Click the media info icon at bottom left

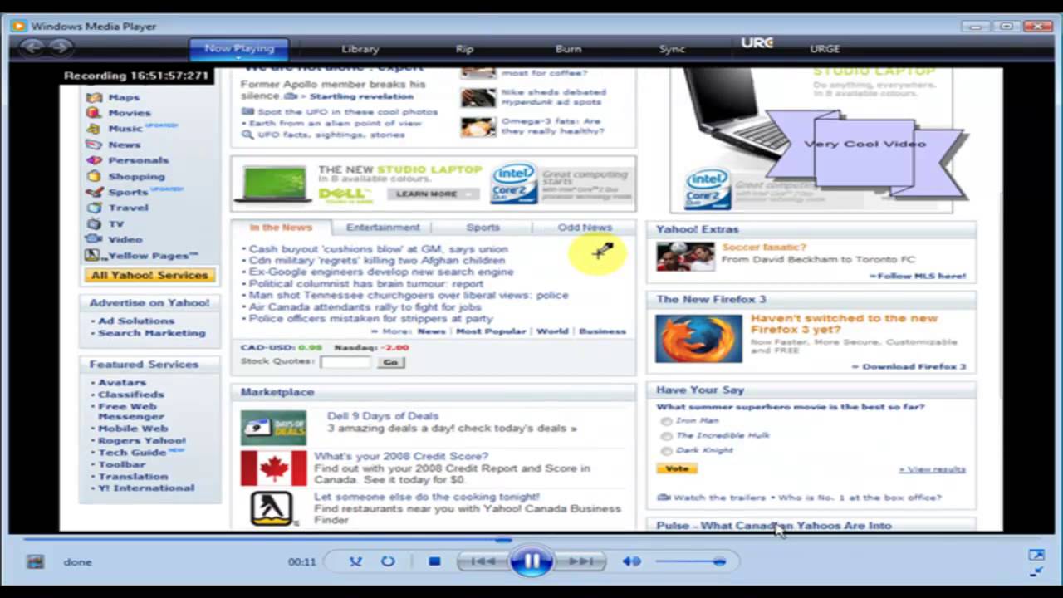click(35, 562)
